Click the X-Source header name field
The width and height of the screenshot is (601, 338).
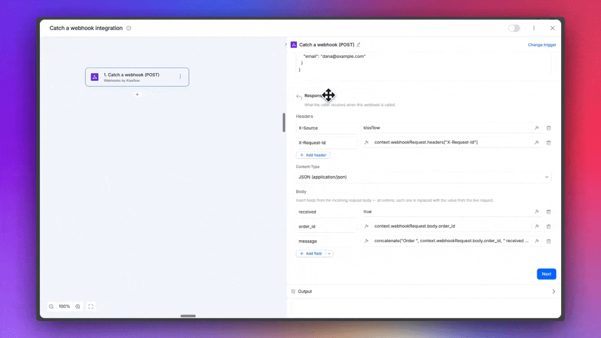[326, 128]
